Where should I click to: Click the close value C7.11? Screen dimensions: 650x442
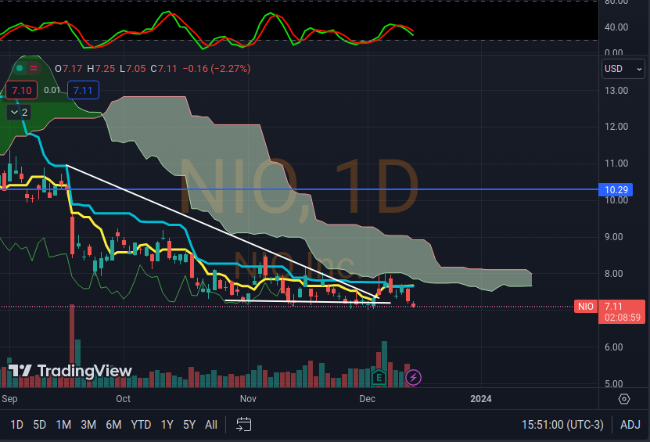point(163,68)
